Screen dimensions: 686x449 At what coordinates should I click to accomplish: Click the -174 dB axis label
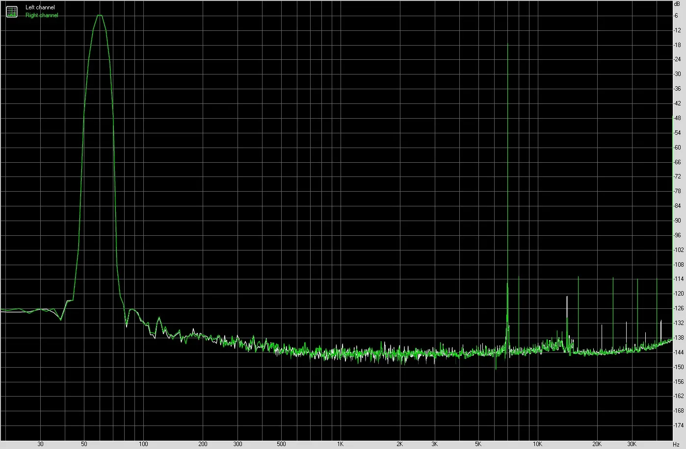click(678, 425)
